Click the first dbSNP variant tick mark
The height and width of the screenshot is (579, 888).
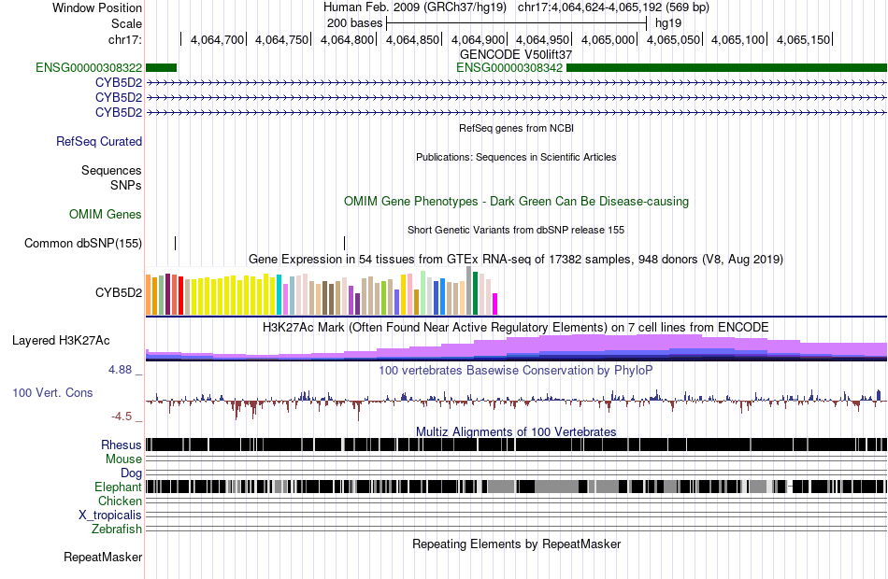click(176, 244)
